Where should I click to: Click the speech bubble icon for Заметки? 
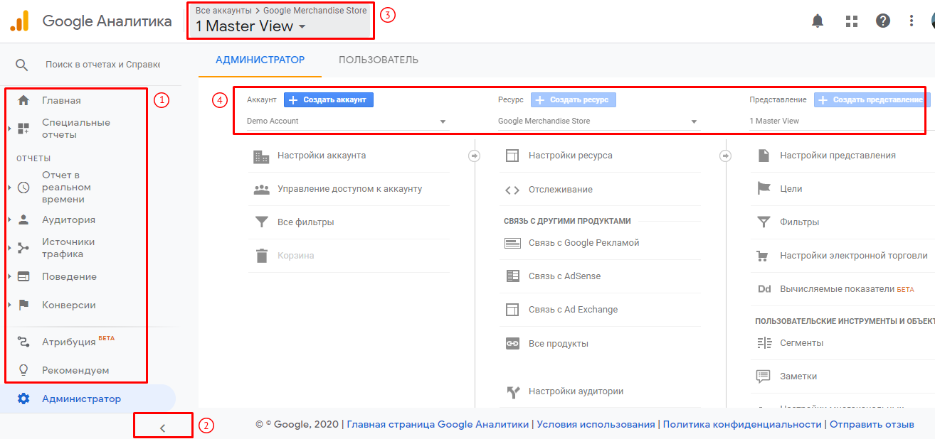pyautogui.click(x=764, y=376)
